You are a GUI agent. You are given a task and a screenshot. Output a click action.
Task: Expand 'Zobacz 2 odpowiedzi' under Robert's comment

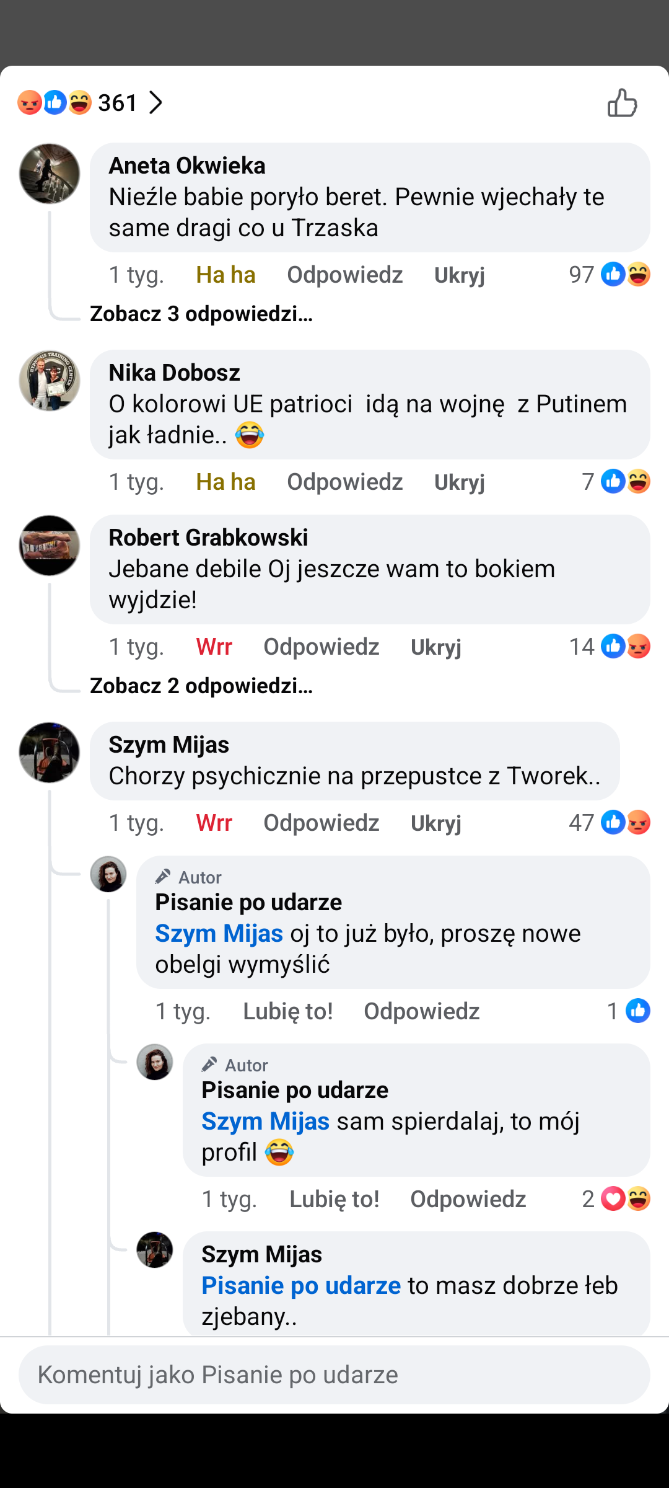[x=201, y=686]
